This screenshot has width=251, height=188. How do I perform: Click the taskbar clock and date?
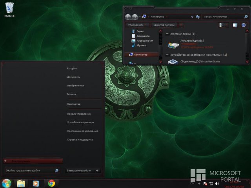pos(234,184)
